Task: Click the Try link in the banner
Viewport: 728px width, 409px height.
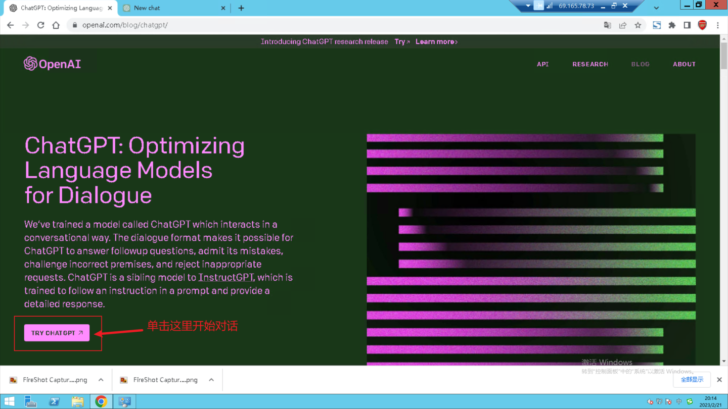Action: pos(402,42)
